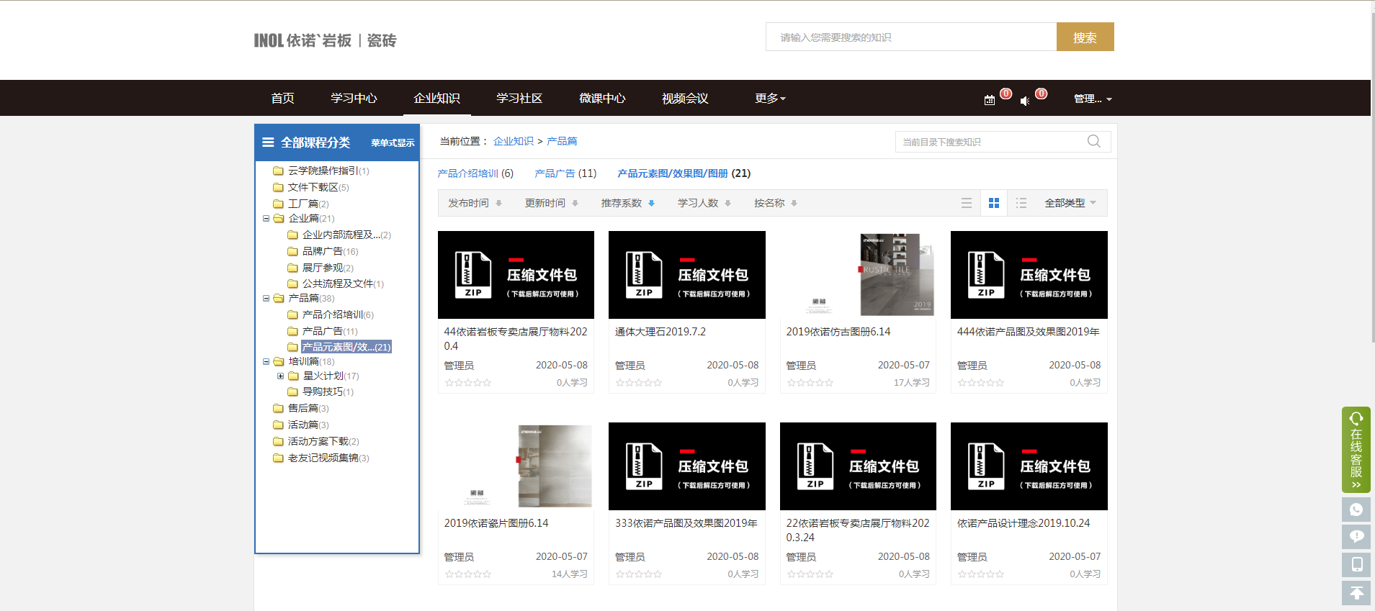Go to the 学习中心 tab
The width and height of the screenshot is (1375, 611).
(x=354, y=98)
